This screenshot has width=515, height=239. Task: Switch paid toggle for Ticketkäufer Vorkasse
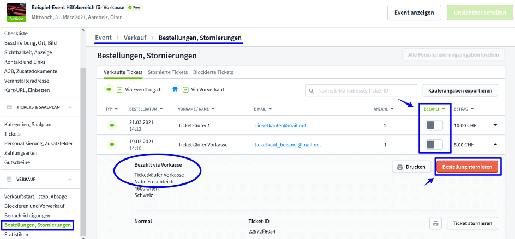coord(434,145)
